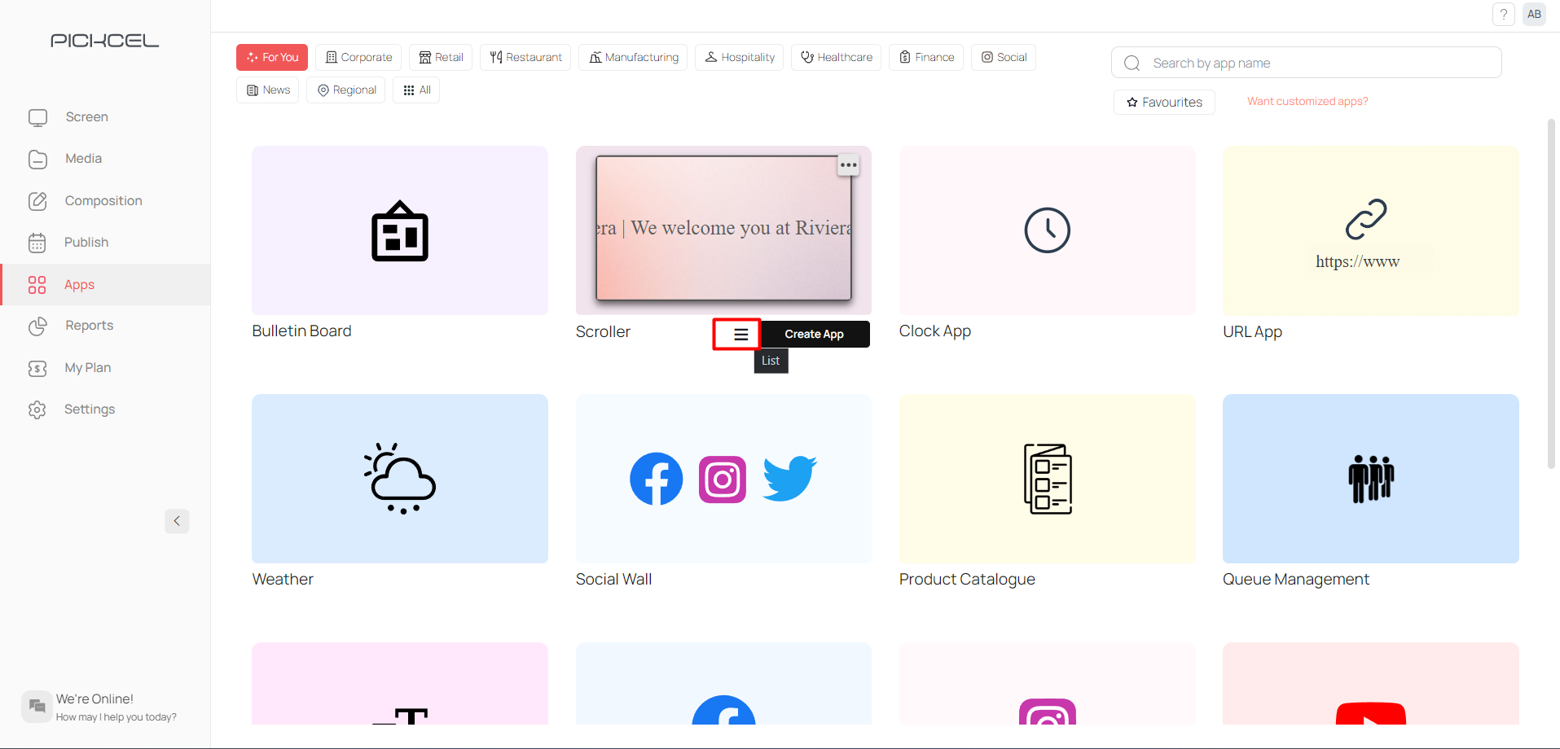
Task: Open Reports in the sidebar
Action: tap(105, 326)
